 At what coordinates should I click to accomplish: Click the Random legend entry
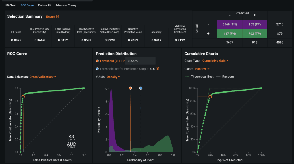tap(225, 77)
